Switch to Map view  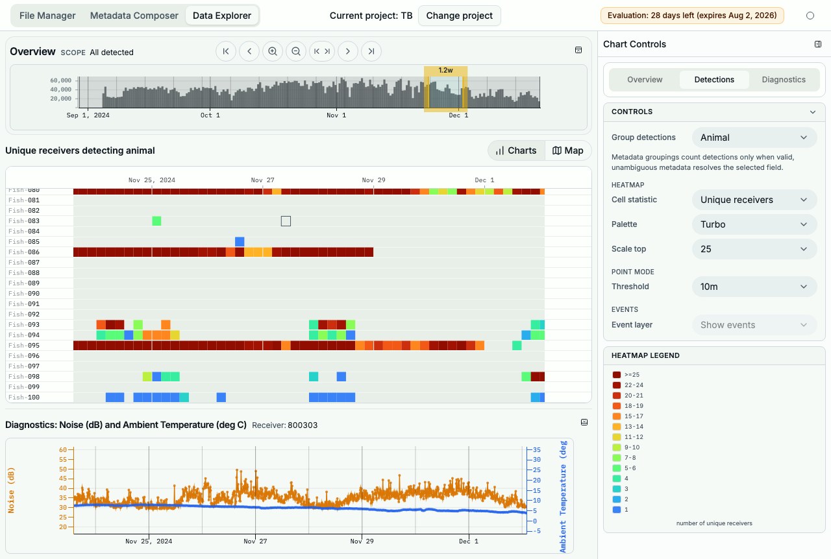tap(568, 150)
